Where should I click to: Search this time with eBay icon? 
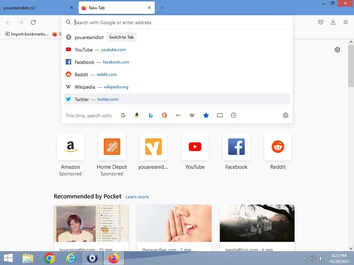click(178, 115)
